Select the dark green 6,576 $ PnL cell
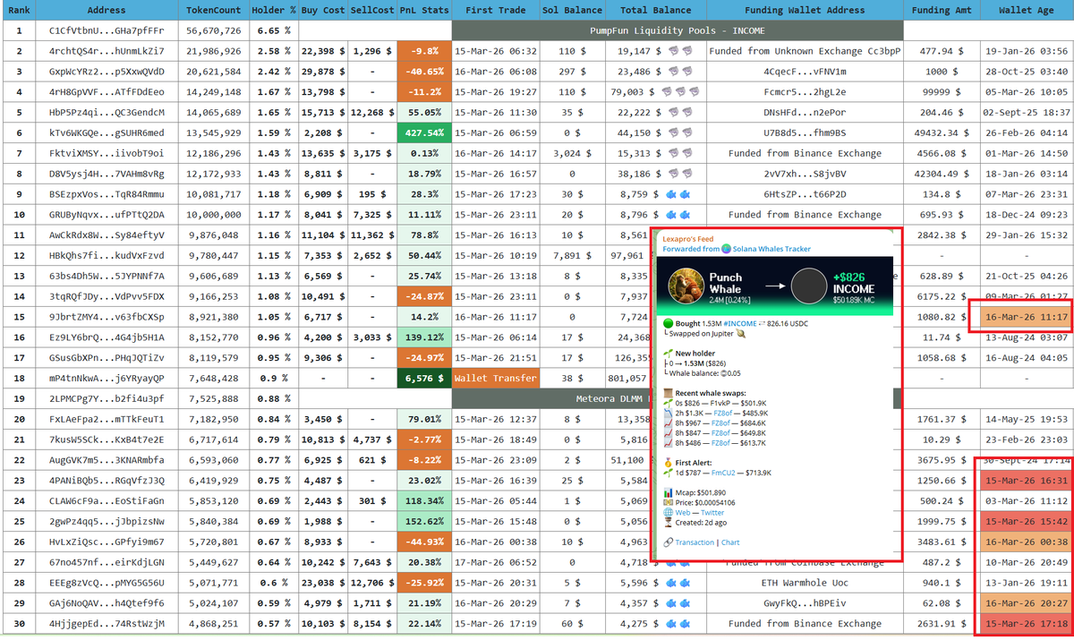This screenshot has height=640, width=1074. coord(424,378)
